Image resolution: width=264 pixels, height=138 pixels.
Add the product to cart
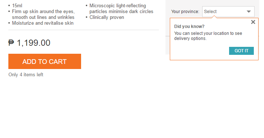(45, 61)
